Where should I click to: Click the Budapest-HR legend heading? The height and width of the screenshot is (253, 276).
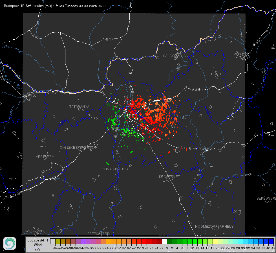tap(37, 240)
